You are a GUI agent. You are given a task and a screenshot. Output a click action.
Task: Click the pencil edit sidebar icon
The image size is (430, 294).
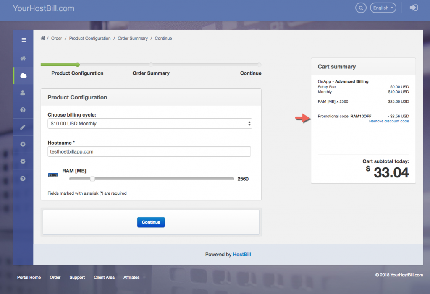(23, 127)
